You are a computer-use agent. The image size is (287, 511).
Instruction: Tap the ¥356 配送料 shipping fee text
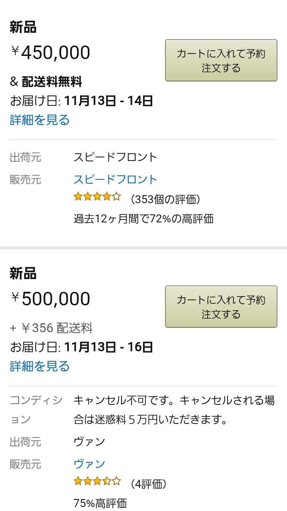point(52,328)
